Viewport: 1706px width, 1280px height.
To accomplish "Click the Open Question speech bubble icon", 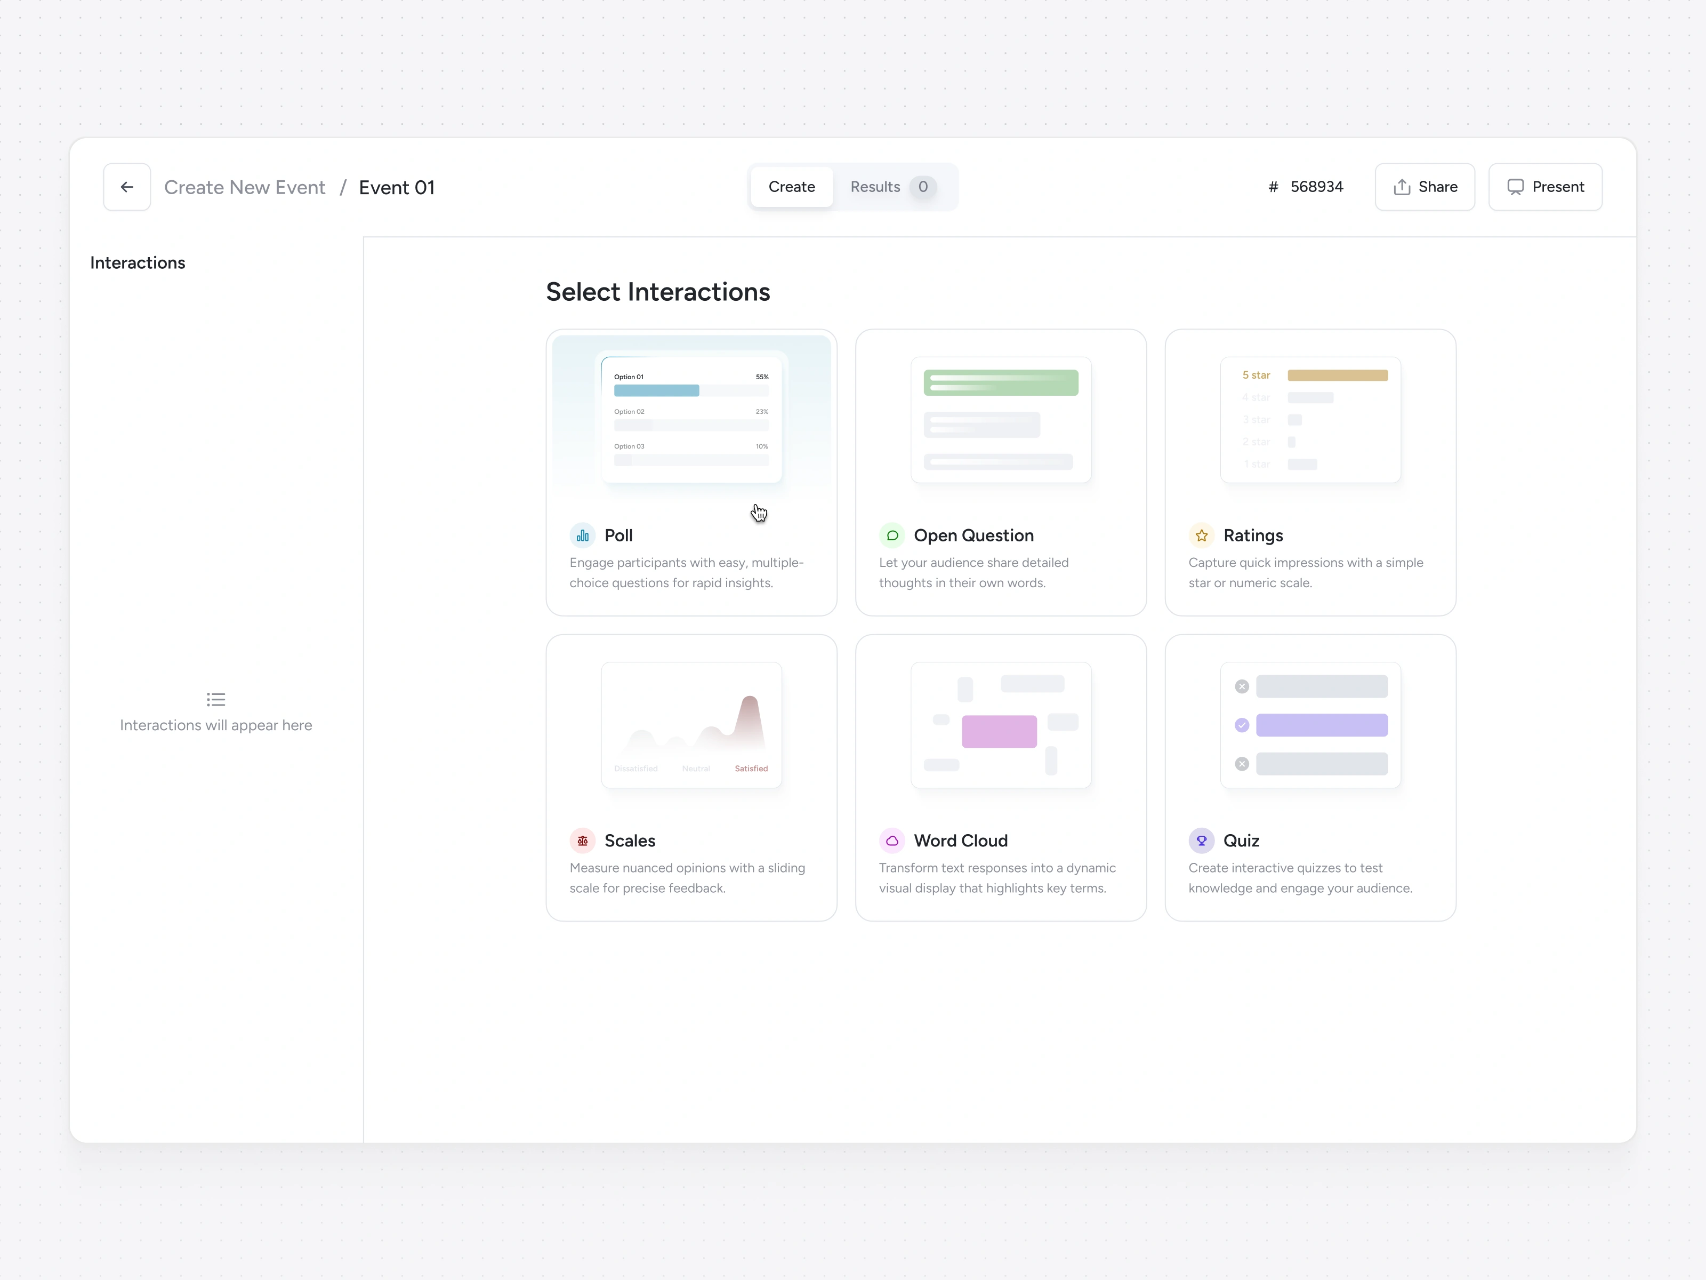I will 892,535.
